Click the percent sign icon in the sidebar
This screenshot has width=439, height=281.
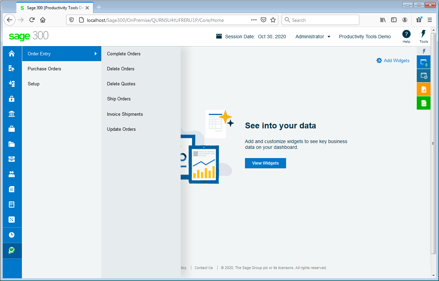coord(12,220)
